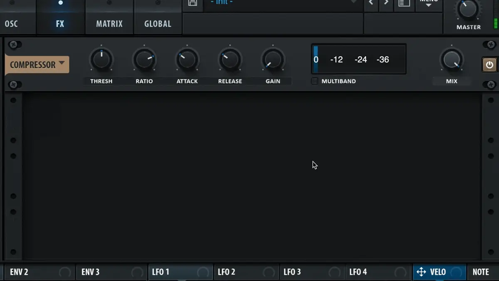This screenshot has width=499, height=281.
Task: Click the save preset floppy icon
Action: [x=193, y=3]
